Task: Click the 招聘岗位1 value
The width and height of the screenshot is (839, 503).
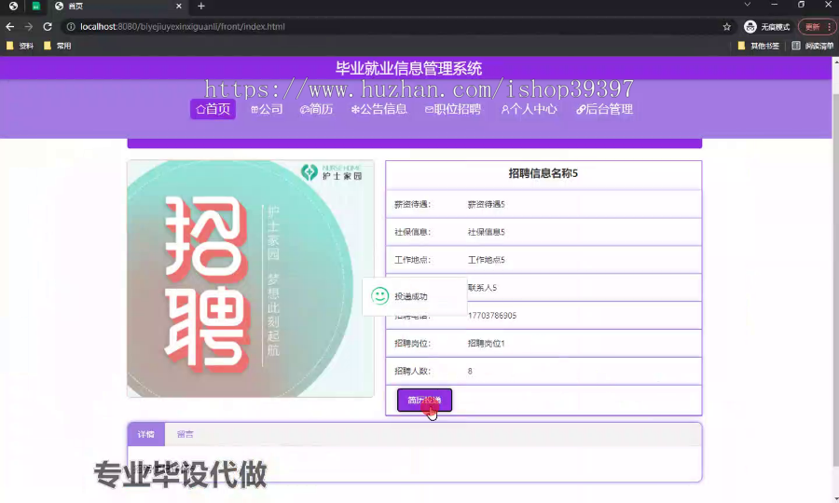Action: click(x=487, y=343)
